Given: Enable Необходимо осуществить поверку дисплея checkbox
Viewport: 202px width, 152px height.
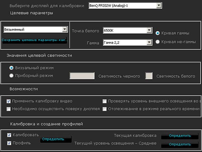Looking at the screenshot, I should 9,109.
